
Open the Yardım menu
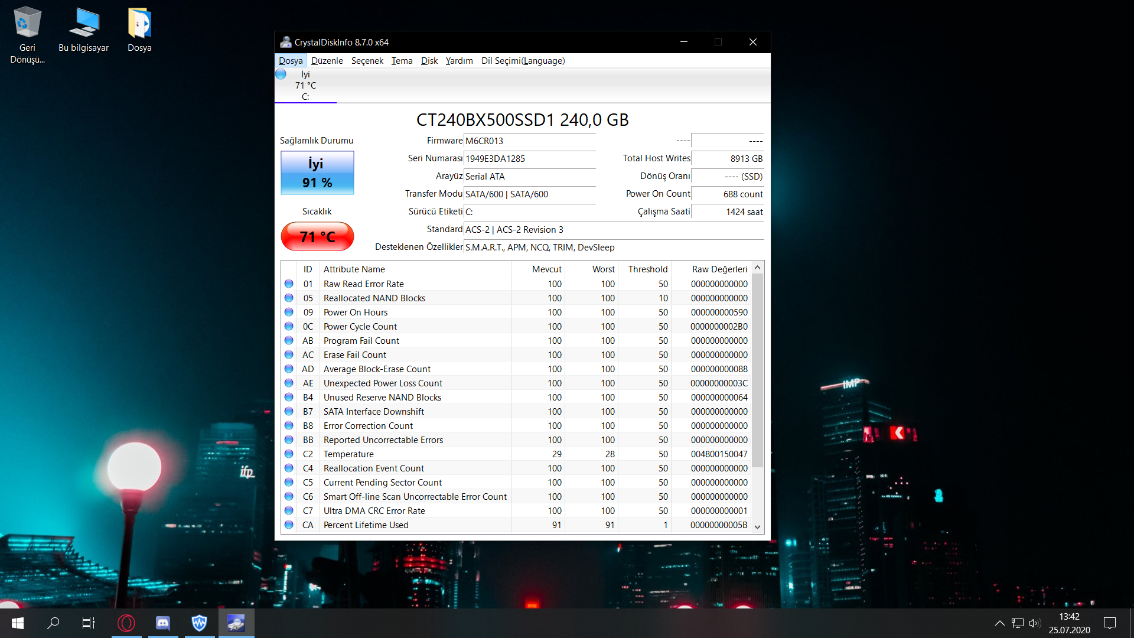(459, 61)
